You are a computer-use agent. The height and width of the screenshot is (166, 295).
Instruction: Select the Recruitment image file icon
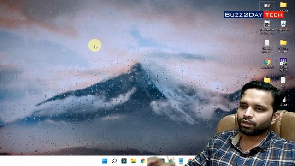coord(267,27)
